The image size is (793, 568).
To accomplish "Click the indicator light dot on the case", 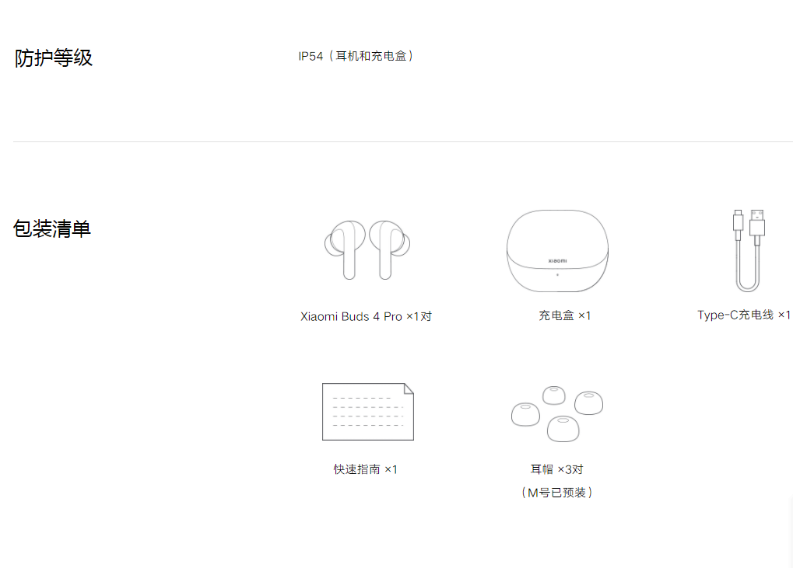I will click(x=557, y=274).
